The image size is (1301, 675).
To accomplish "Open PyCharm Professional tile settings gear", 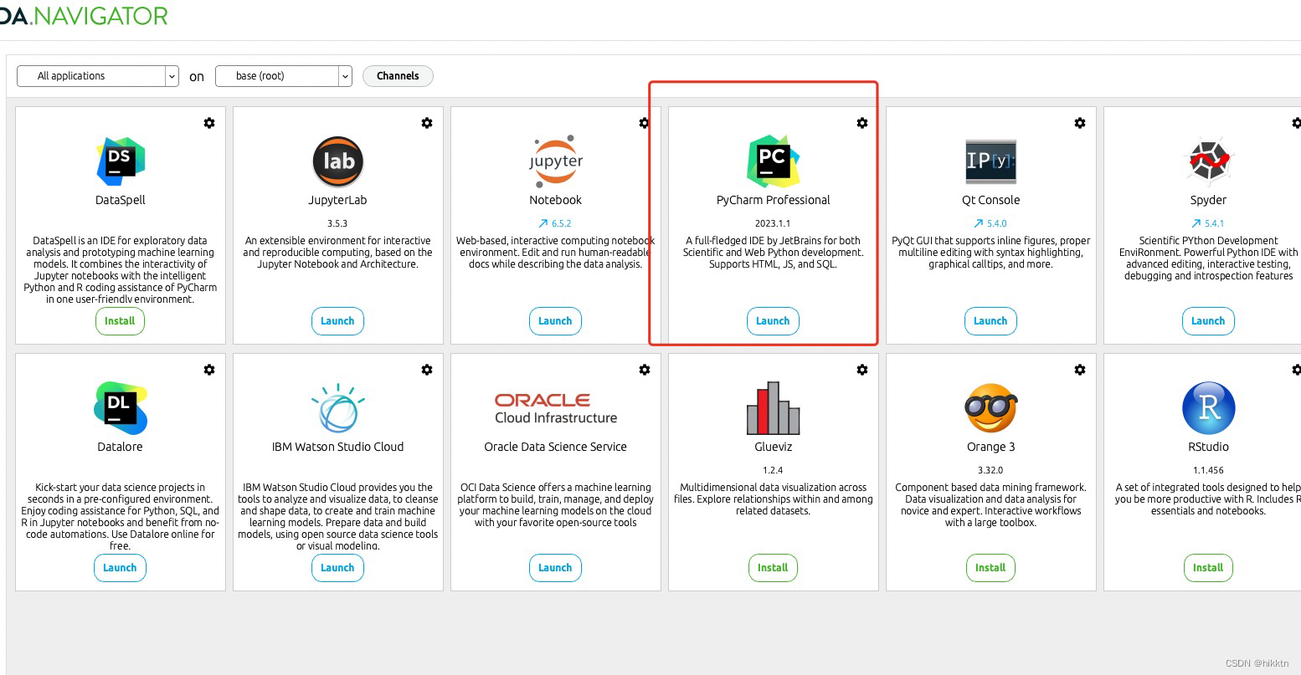I will [862, 123].
